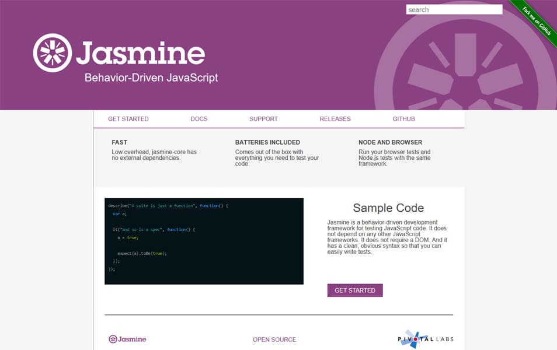
Task: Click the Pivotal Labs logo
Action: coord(426,339)
